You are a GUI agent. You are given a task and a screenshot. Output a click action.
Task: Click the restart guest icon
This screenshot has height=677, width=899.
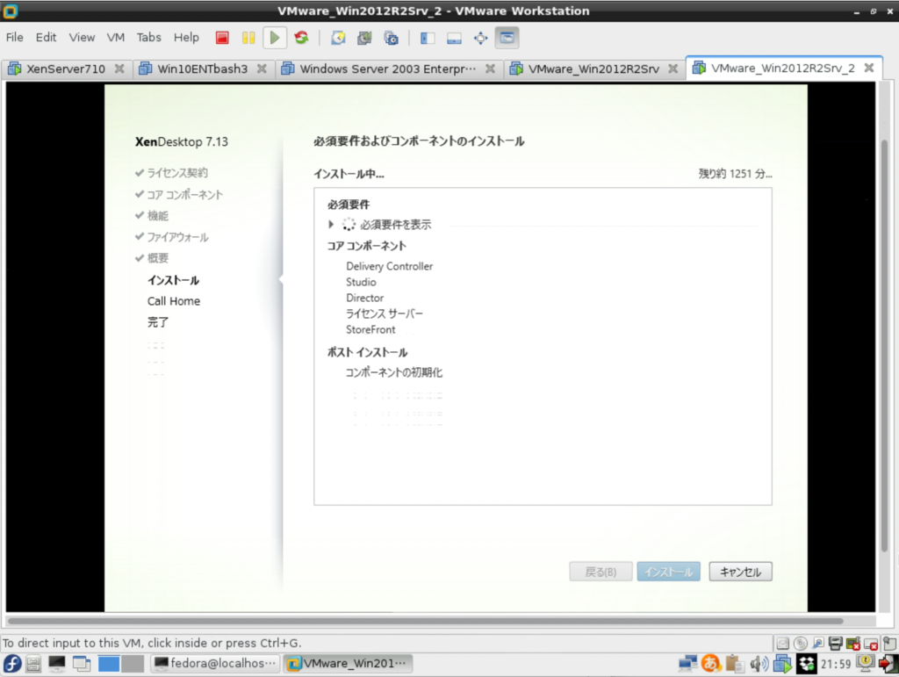(x=302, y=38)
